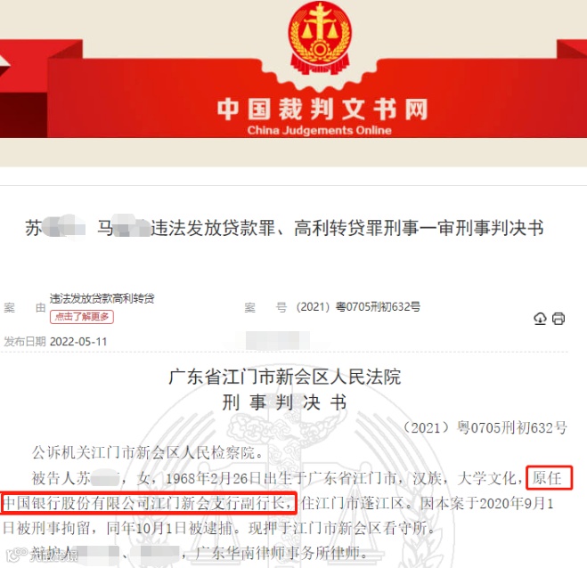Click the print document icon
This screenshot has width=587, height=568.
click(x=558, y=319)
